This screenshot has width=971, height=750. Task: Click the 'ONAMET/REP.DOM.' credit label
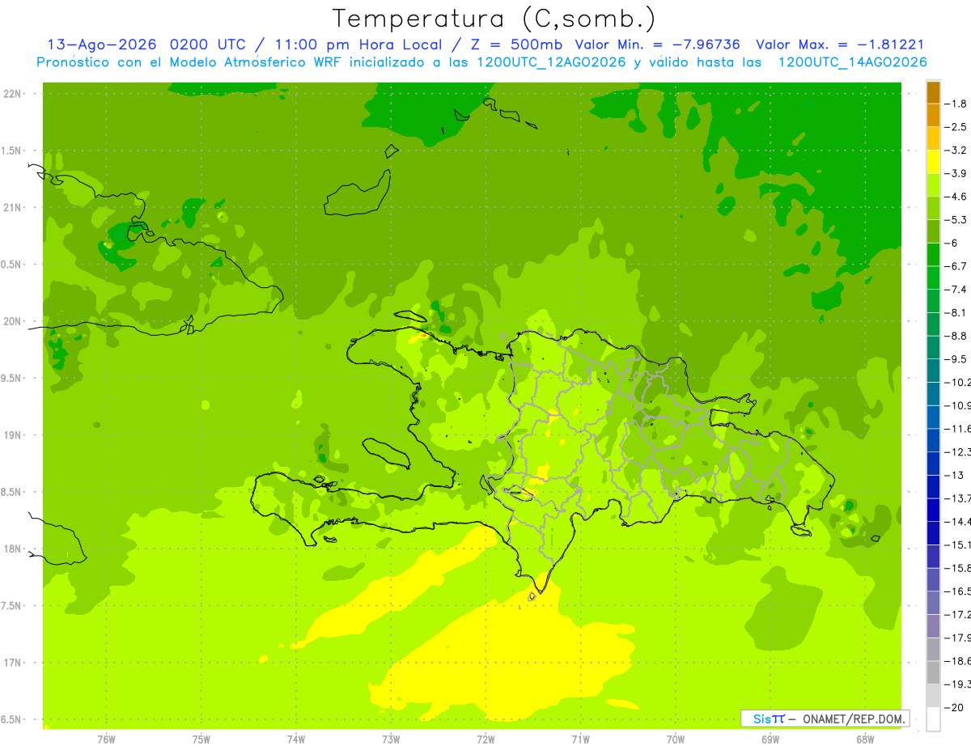853,718
